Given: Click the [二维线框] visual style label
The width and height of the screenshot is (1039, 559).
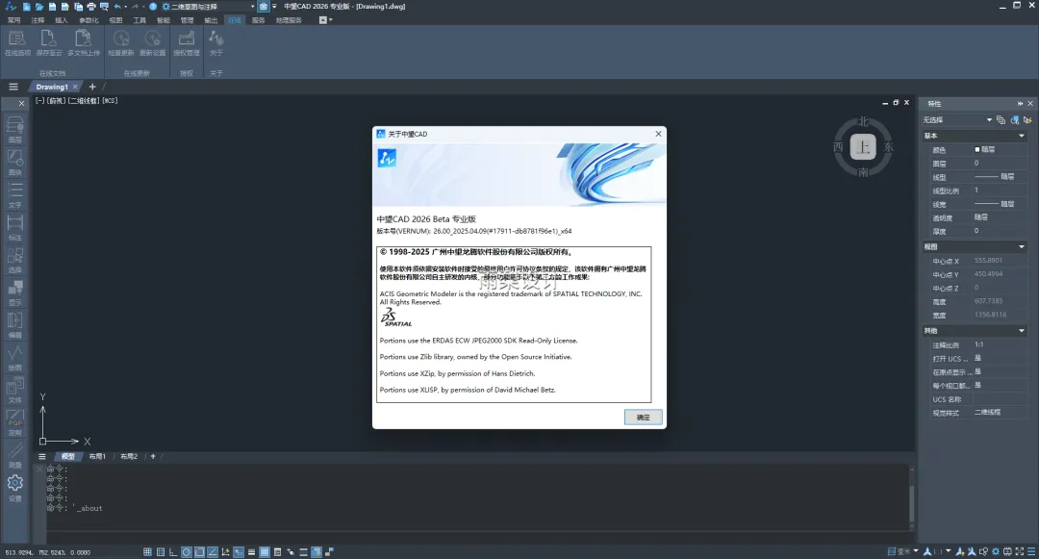Looking at the screenshot, I should [x=84, y=101].
